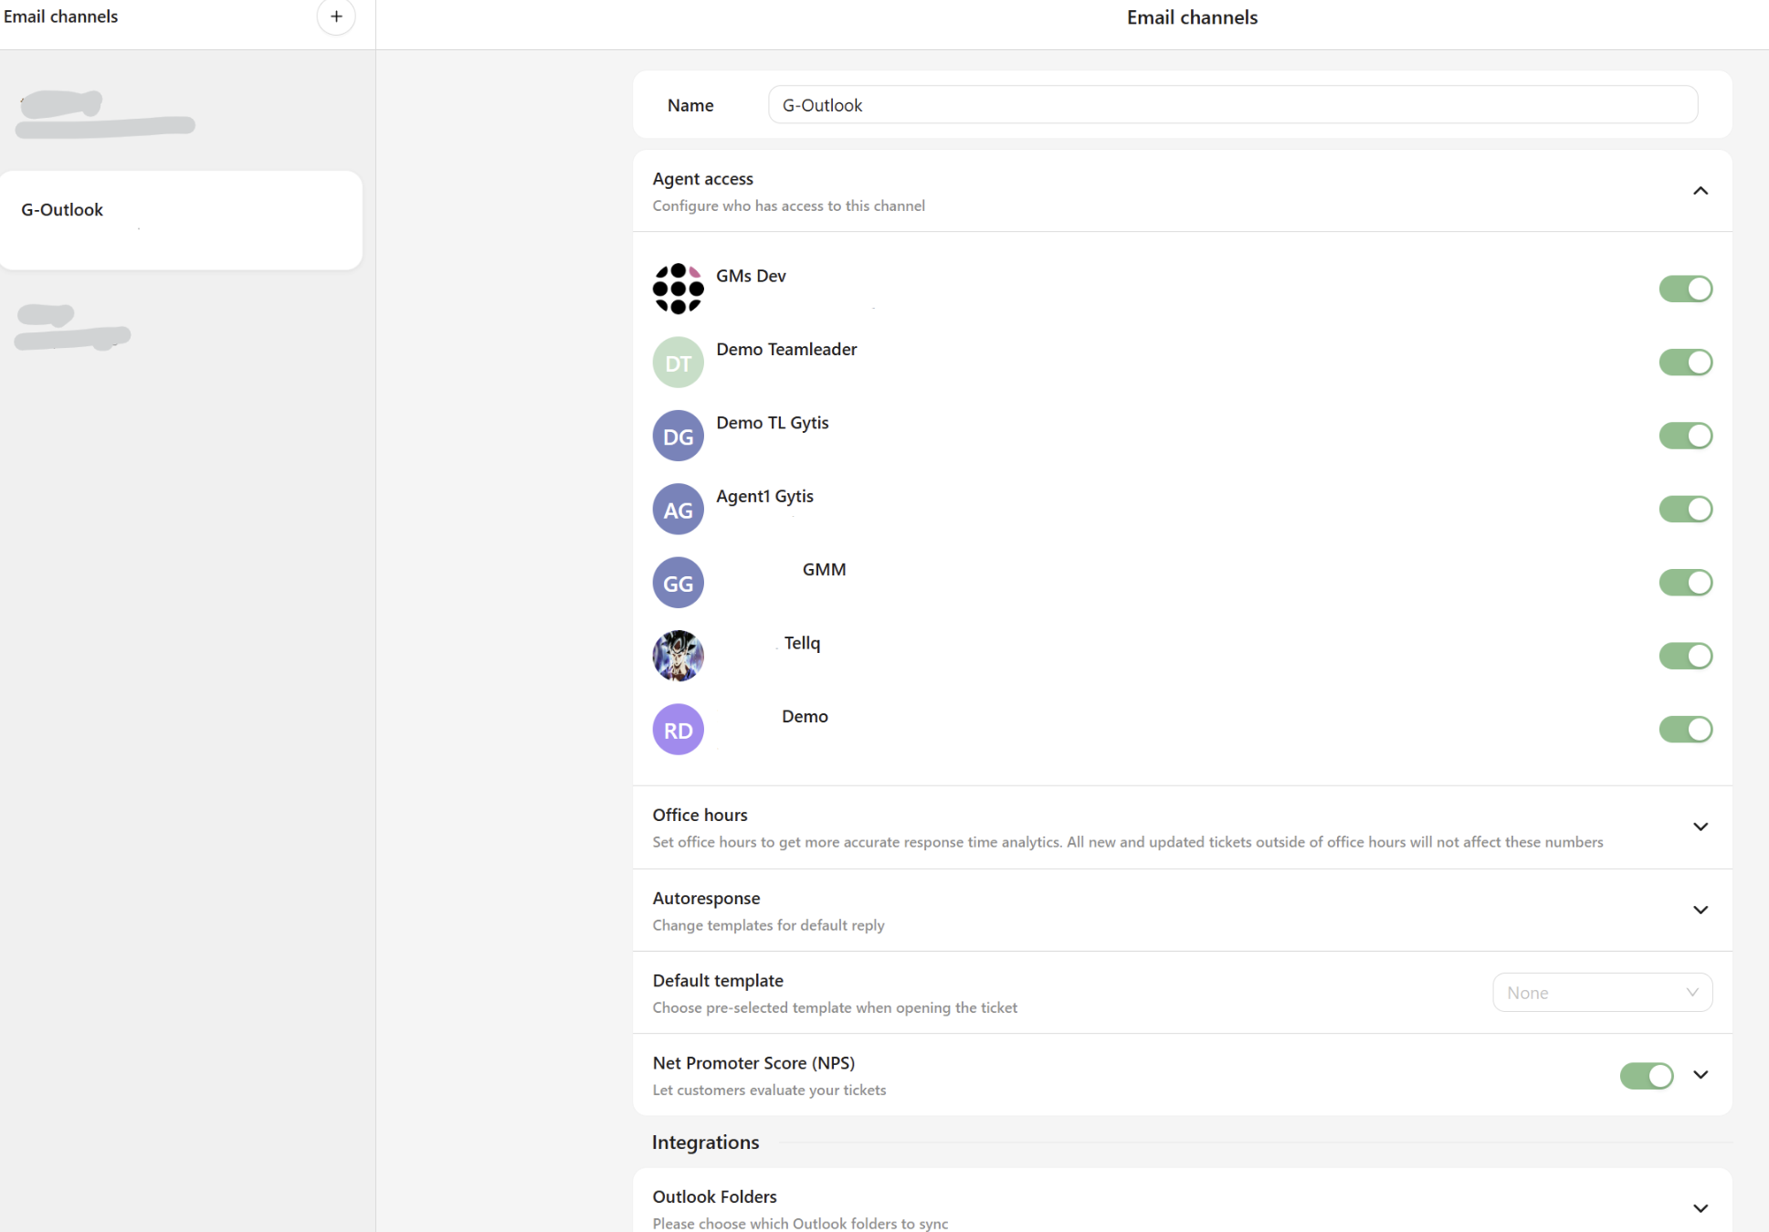Click the RD avatar next to Demo
This screenshot has height=1232, width=1769.
[x=678, y=730]
